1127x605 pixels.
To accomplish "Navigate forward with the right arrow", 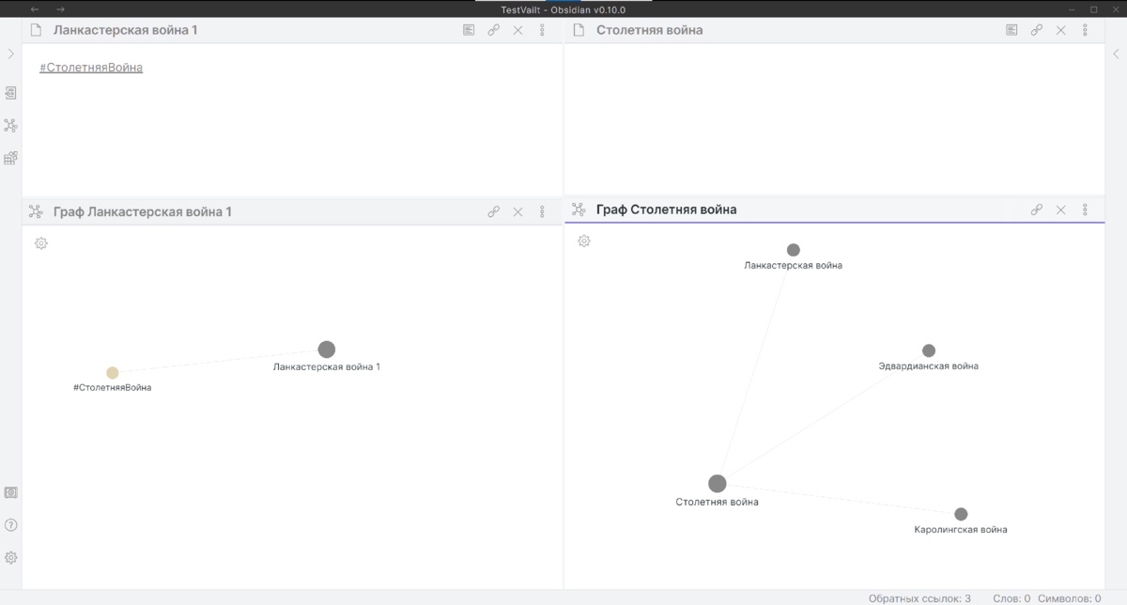I will pos(60,8).
